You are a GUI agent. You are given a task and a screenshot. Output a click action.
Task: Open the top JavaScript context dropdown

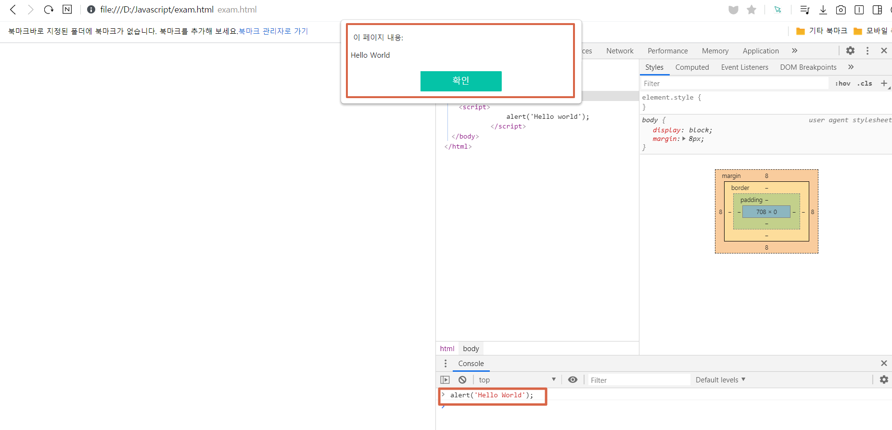click(x=517, y=379)
